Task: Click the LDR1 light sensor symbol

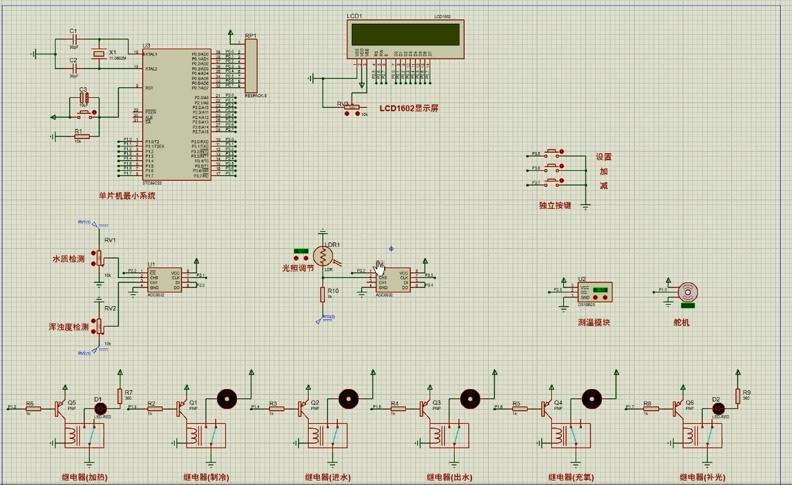Action: (322, 255)
